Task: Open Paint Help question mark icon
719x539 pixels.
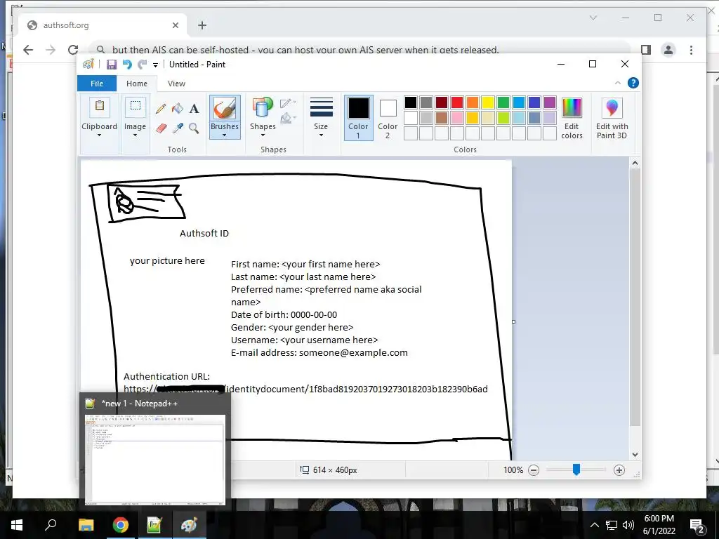Action: [x=633, y=83]
